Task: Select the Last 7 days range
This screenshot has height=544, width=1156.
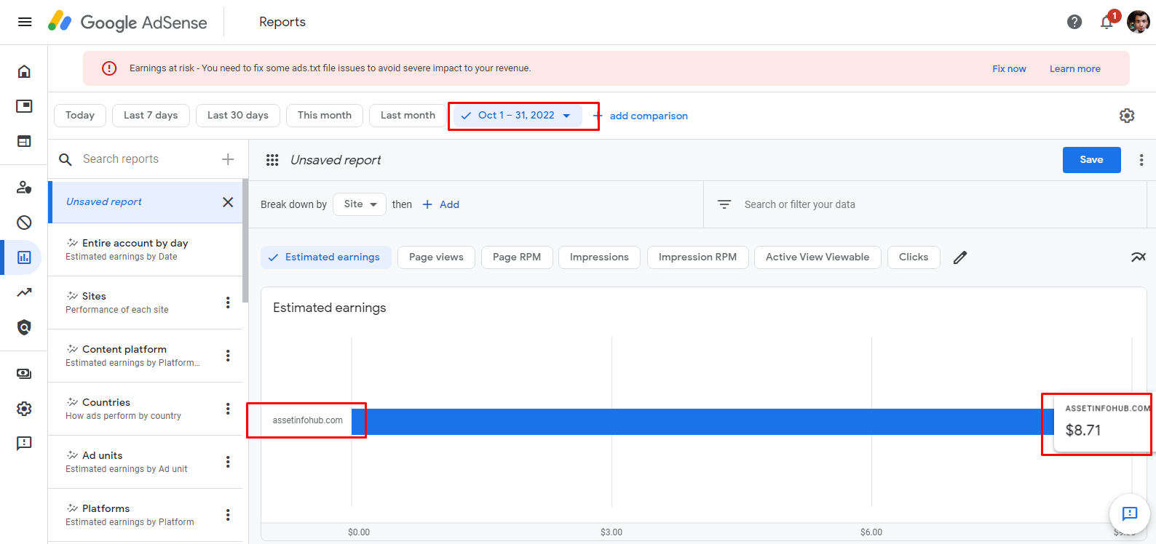Action: click(x=151, y=116)
